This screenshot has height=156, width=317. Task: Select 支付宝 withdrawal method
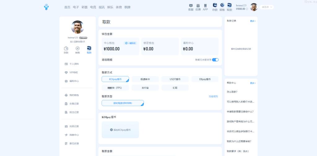click(145, 88)
